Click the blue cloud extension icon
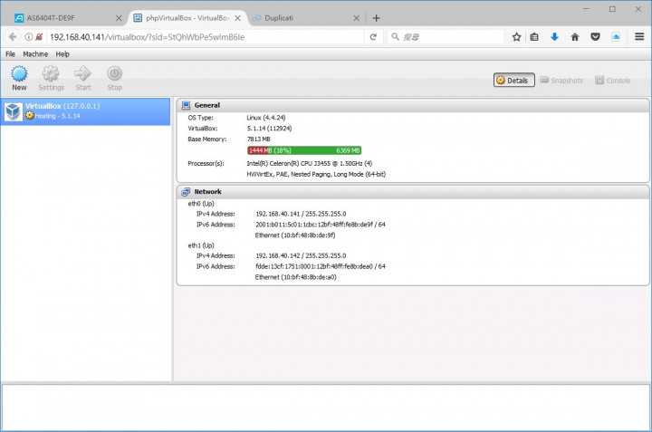The width and height of the screenshot is (652, 432). [616, 37]
